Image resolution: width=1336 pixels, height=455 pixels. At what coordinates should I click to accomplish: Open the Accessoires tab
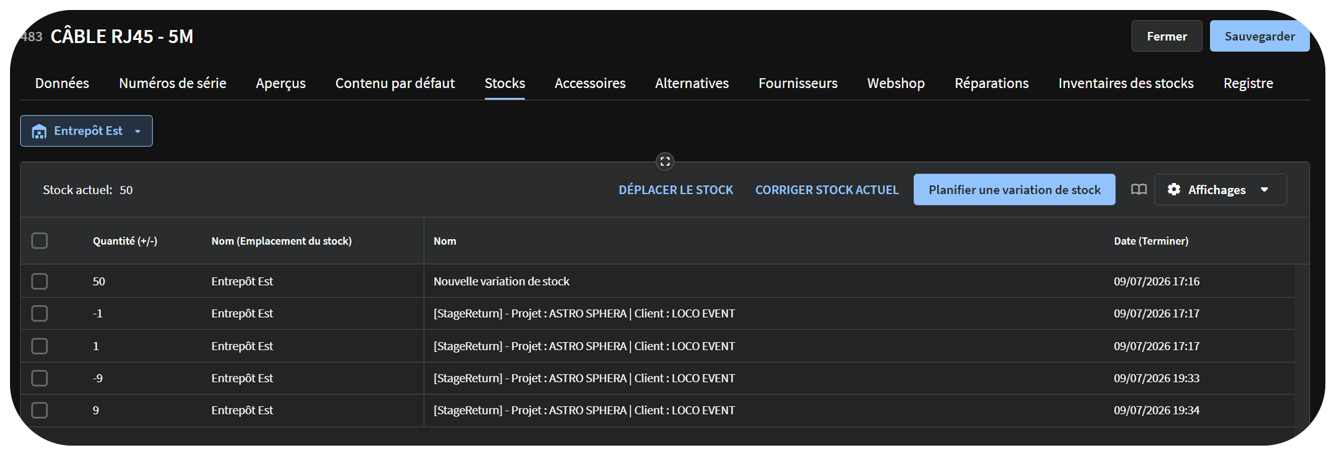point(590,84)
